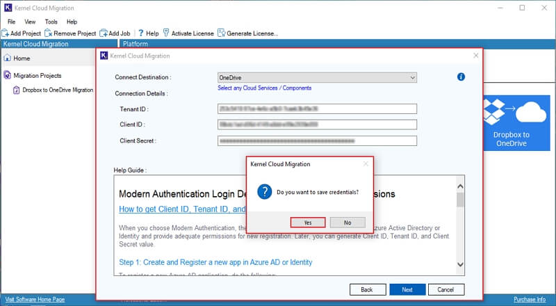
Task: Open the Connect Destination dropdown
Action: pyautogui.click(x=317, y=77)
